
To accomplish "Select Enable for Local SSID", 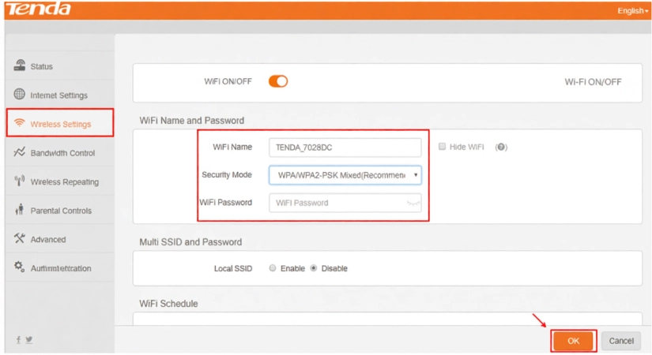I will [x=273, y=268].
